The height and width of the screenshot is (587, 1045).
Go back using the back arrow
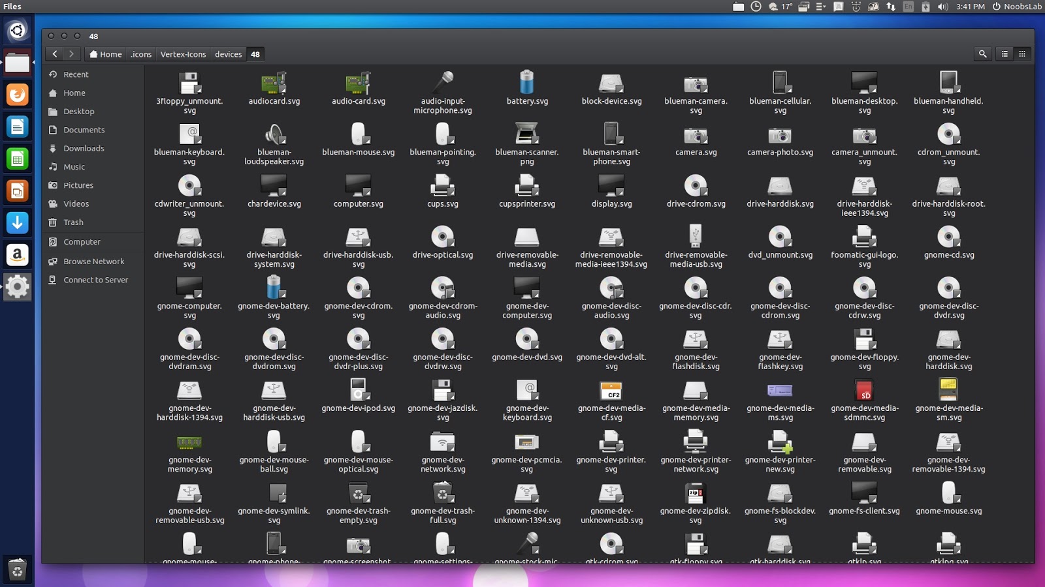[55, 54]
